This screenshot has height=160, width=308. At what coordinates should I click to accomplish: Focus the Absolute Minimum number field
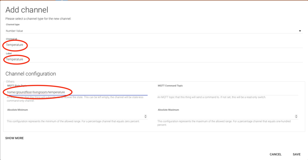73,116
